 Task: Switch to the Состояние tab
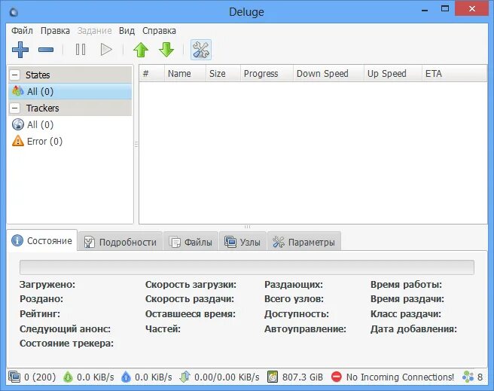click(42, 241)
